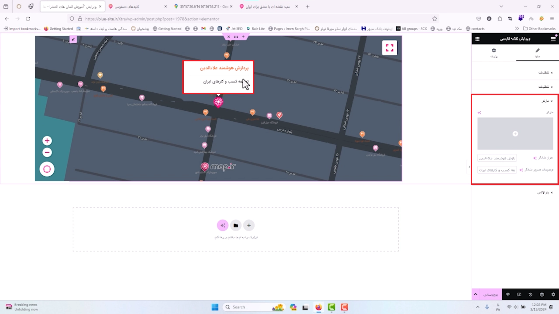This screenshot has width=559, height=314.
Task: Open Firefox extensions puzzle icon
Action: 500,19
